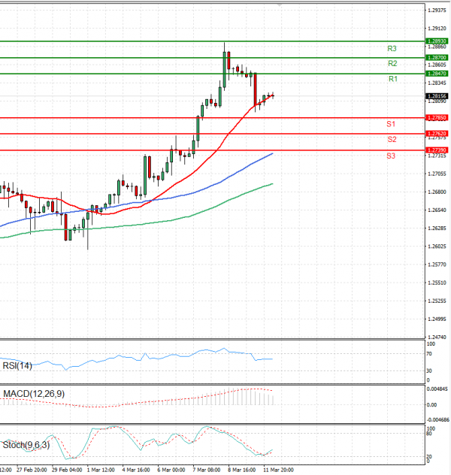The height and width of the screenshot is (475, 451).
Task: Click the Stochastic 20 level label
Action: pos(429,456)
